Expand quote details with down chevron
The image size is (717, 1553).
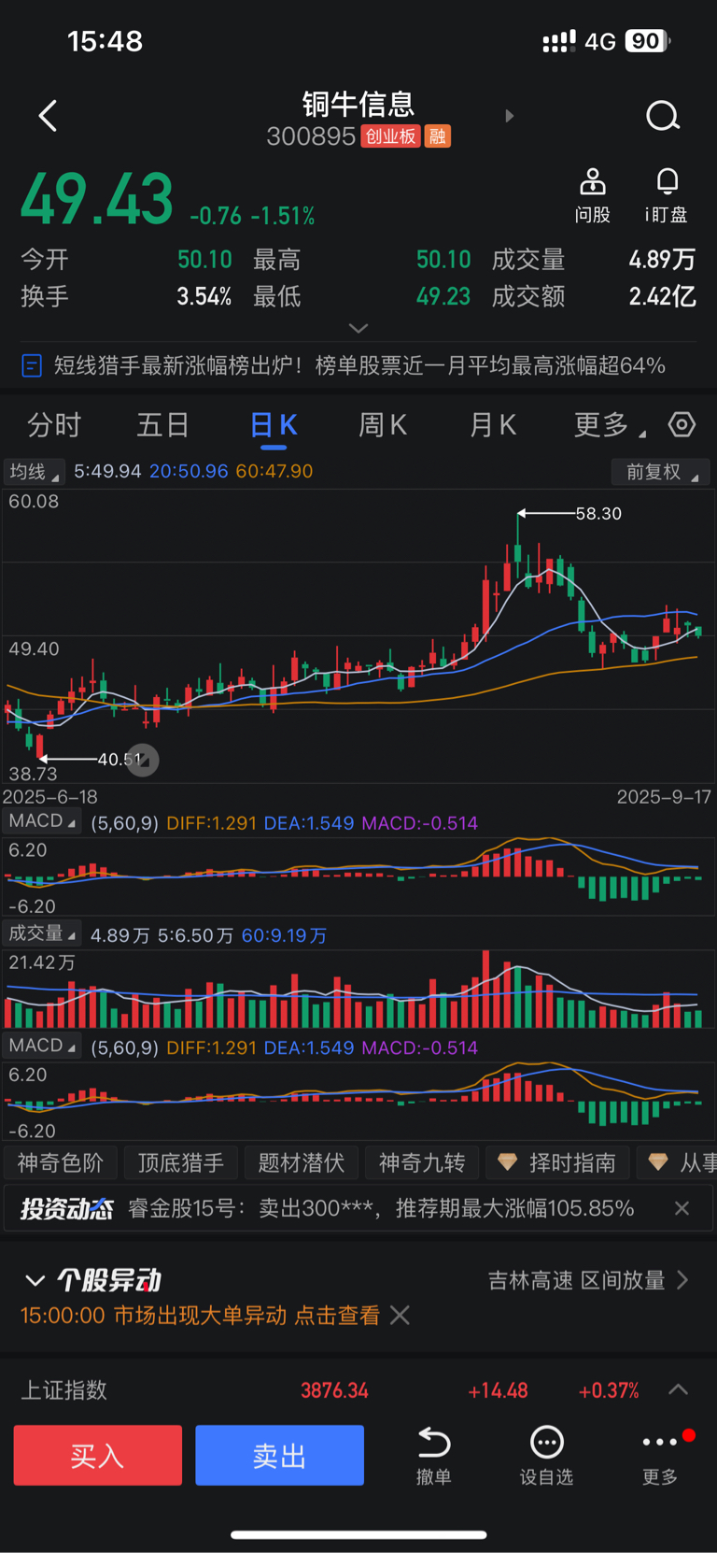point(358,328)
